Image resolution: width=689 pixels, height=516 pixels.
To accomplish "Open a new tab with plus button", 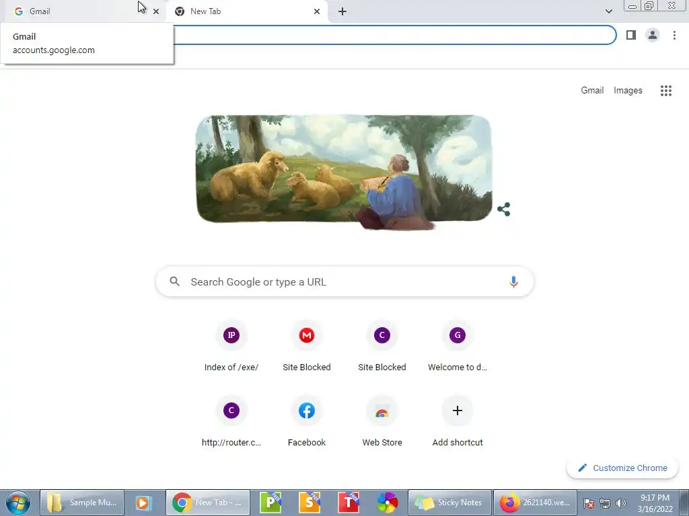I will point(342,11).
